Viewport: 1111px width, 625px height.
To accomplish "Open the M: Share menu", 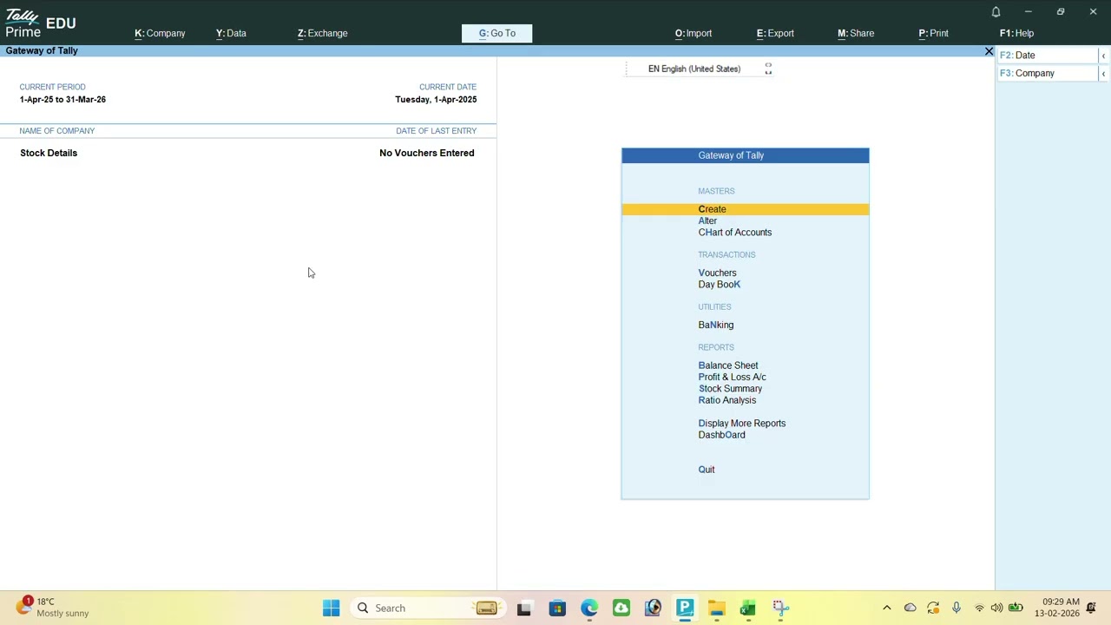I will [x=856, y=33].
